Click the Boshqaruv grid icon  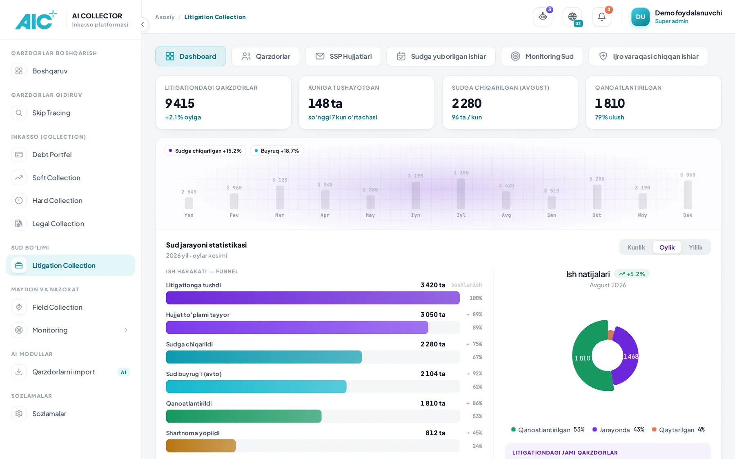coord(19,71)
